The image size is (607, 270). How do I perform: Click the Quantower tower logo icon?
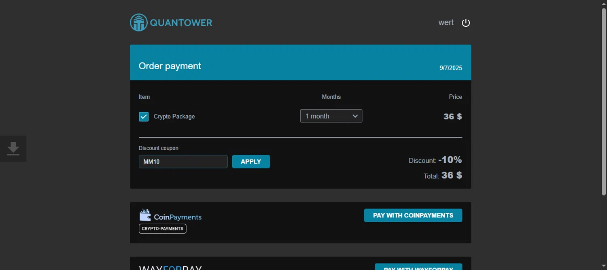click(138, 23)
